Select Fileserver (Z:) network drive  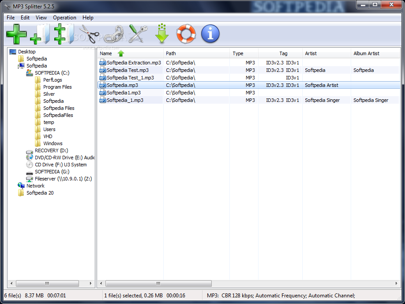coord(63,179)
